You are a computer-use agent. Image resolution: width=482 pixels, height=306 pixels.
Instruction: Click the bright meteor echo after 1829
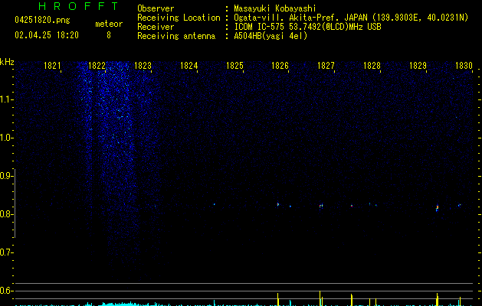pos(437,208)
